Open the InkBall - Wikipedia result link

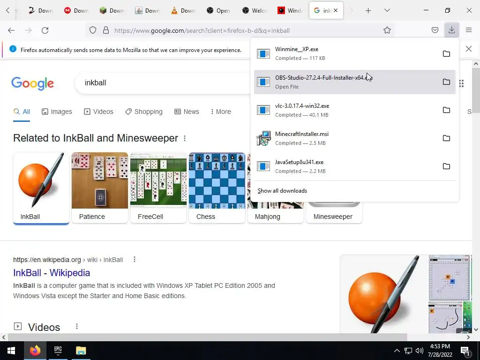click(x=52, y=273)
